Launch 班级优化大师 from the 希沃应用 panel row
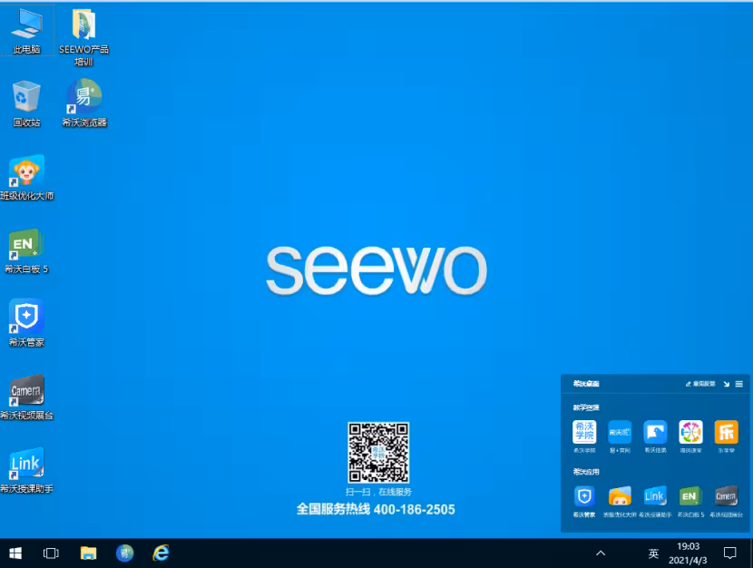The width and height of the screenshot is (753, 568). (620, 501)
